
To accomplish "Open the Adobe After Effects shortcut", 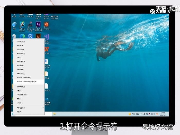I will pyautogui.click(x=38, y=26).
